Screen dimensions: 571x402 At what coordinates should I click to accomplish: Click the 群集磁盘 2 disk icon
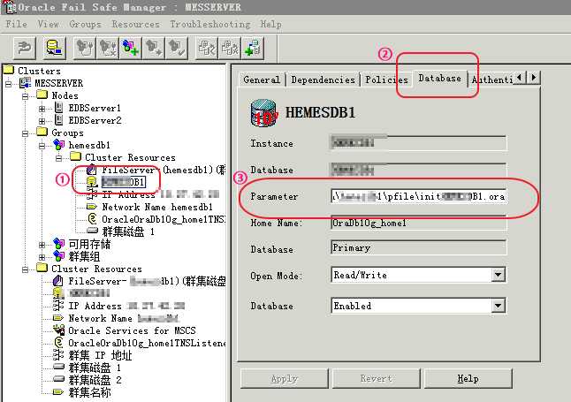[x=58, y=379]
